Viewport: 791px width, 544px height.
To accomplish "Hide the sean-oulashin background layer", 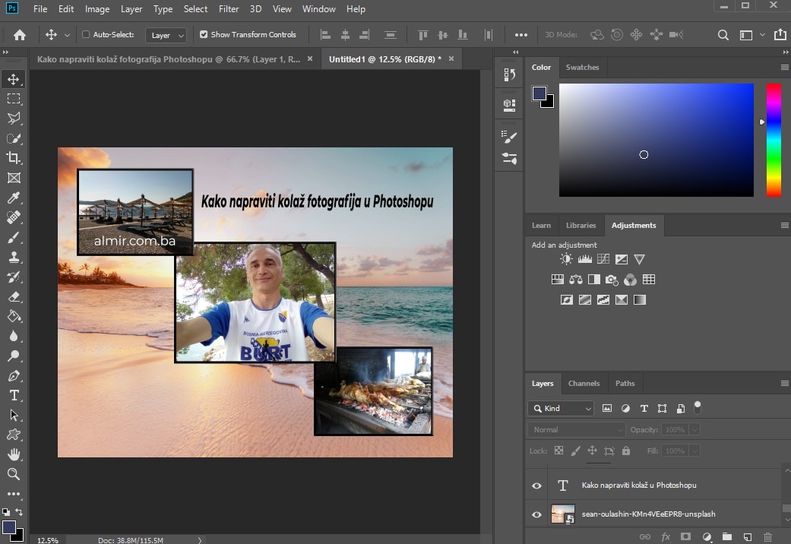I will (x=536, y=514).
